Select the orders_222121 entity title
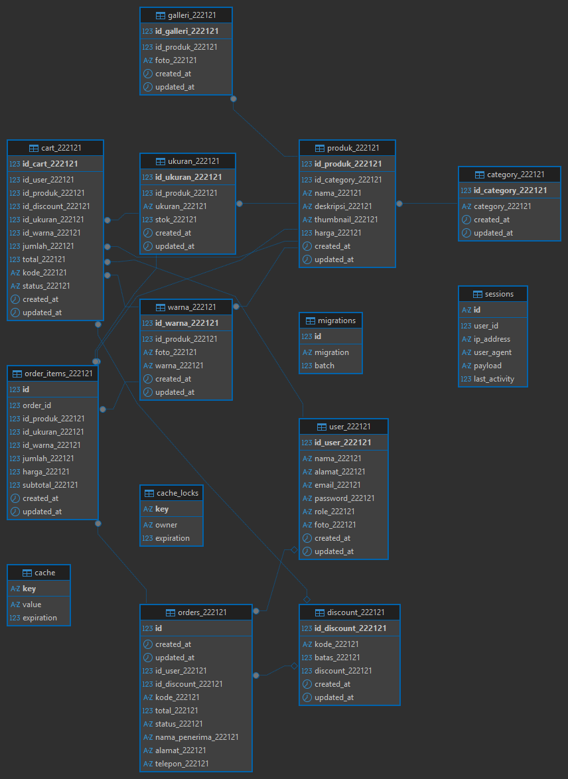The width and height of the screenshot is (568, 779). coord(202,612)
